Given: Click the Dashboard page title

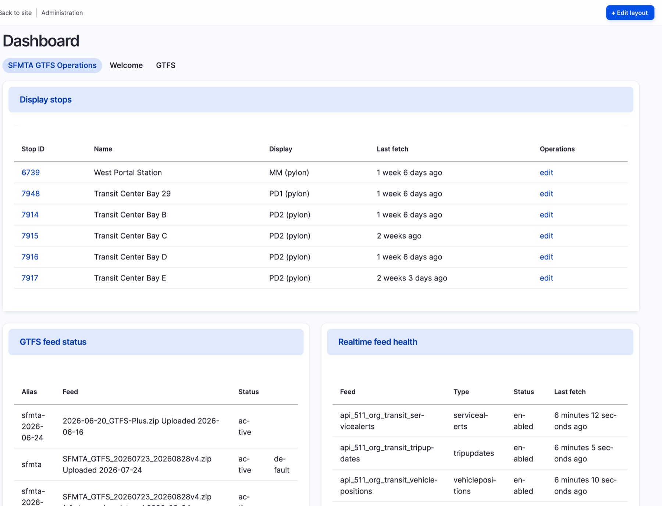Looking at the screenshot, I should click(41, 41).
